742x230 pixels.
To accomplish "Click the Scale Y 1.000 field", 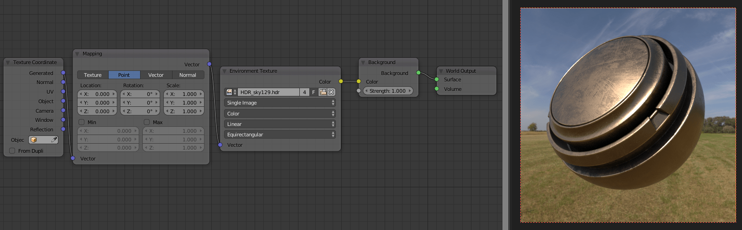I will pyautogui.click(x=184, y=103).
